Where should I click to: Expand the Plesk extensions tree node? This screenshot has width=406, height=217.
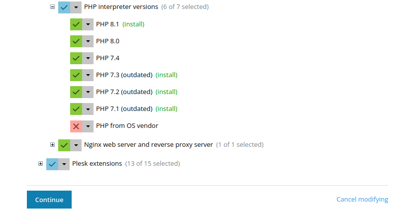(40, 164)
